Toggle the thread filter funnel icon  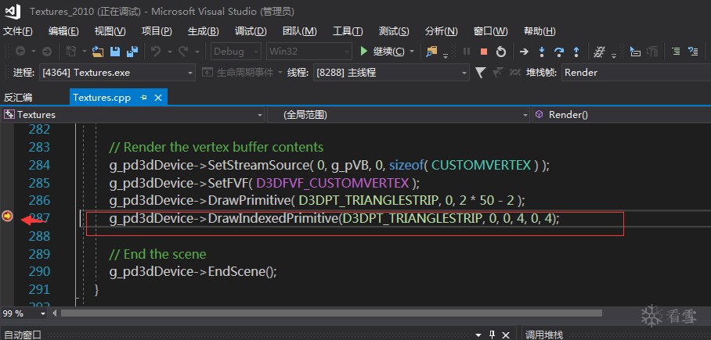(481, 73)
